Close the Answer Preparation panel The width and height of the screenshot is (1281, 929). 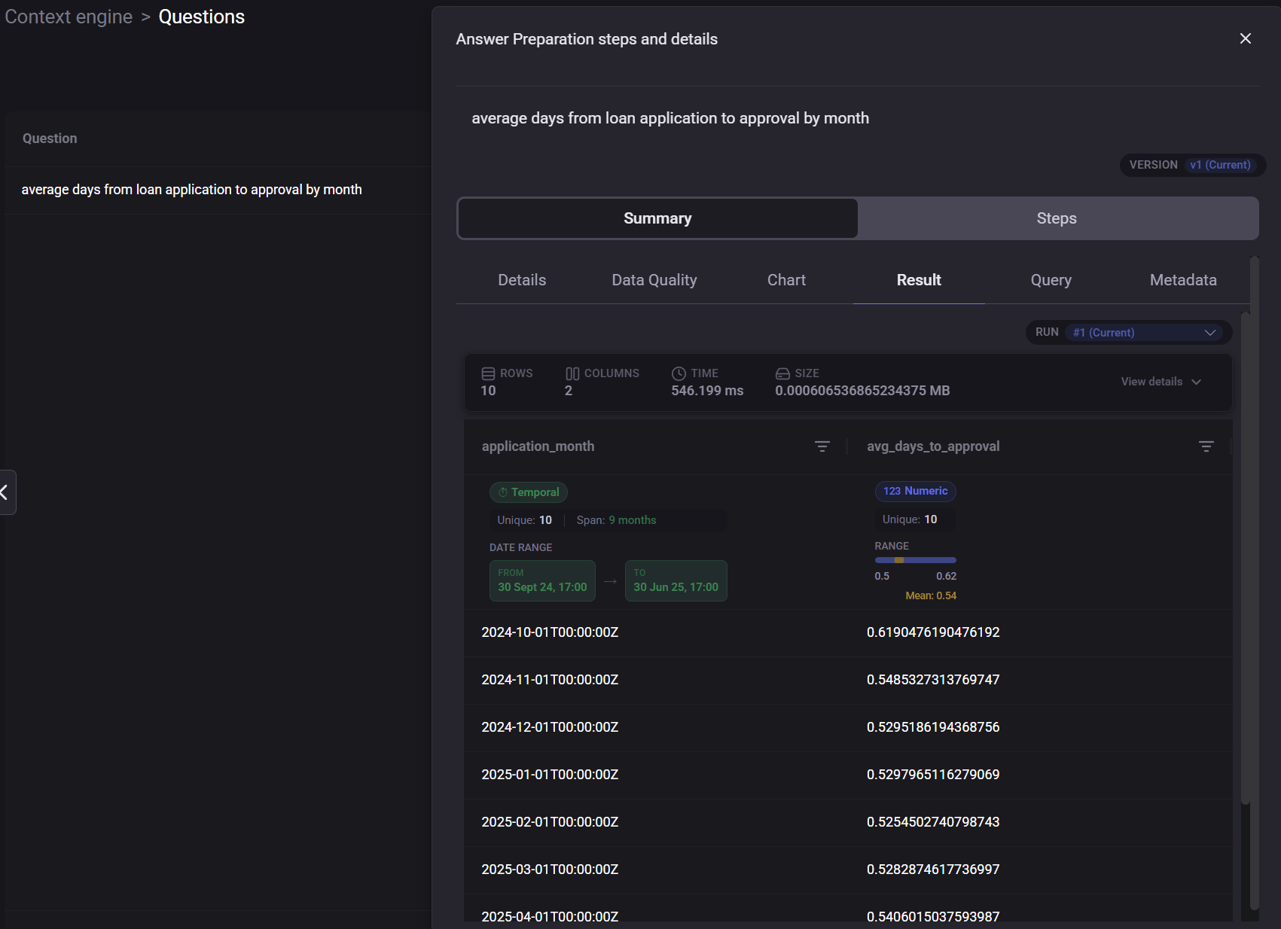tap(1245, 38)
